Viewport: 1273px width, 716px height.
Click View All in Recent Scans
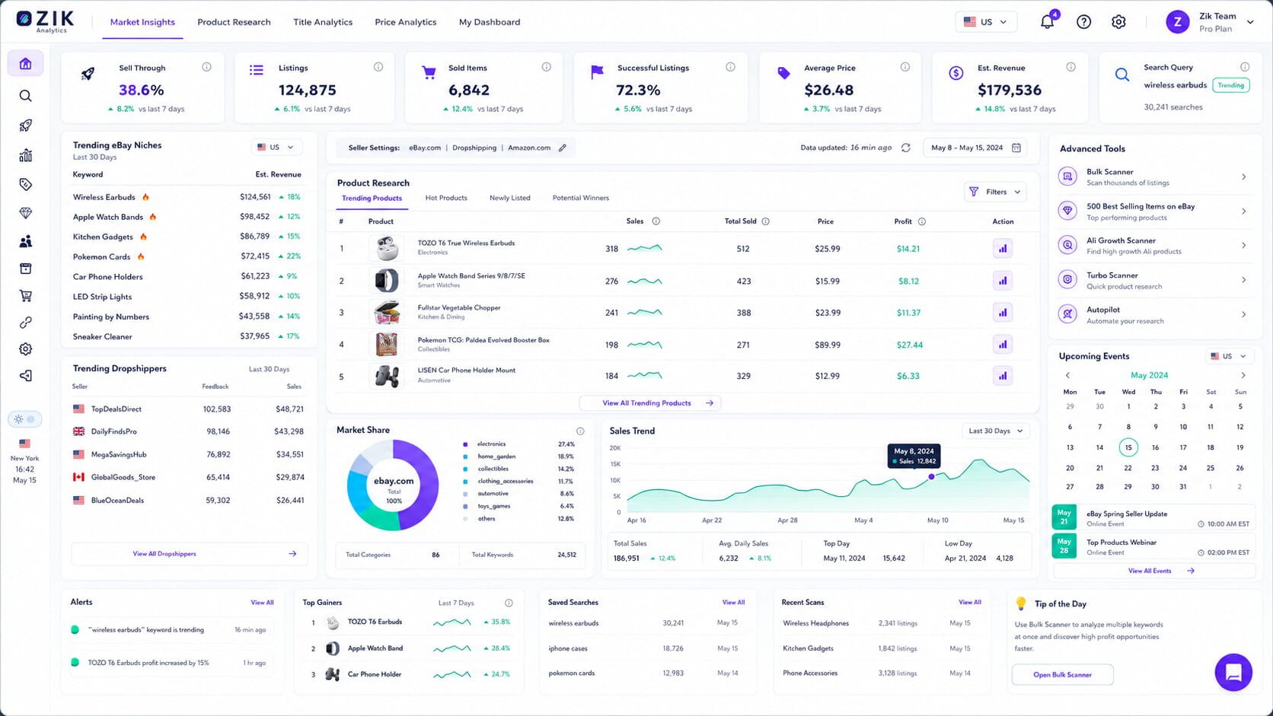tap(970, 603)
